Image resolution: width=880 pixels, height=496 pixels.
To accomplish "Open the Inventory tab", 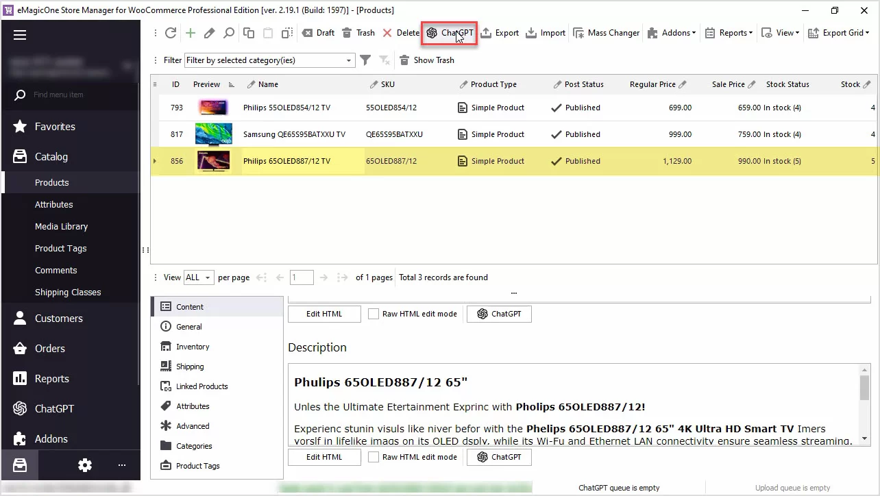I will (x=192, y=347).
